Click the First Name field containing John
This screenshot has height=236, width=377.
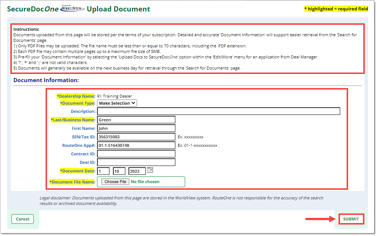coord(136,128)
